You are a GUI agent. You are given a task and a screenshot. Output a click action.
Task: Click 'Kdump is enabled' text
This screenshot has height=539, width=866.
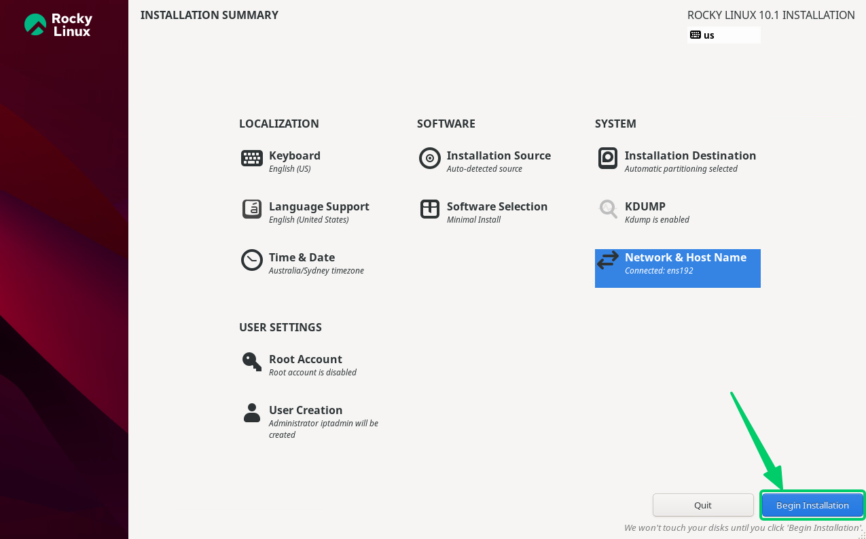click(x=657, y=220)
